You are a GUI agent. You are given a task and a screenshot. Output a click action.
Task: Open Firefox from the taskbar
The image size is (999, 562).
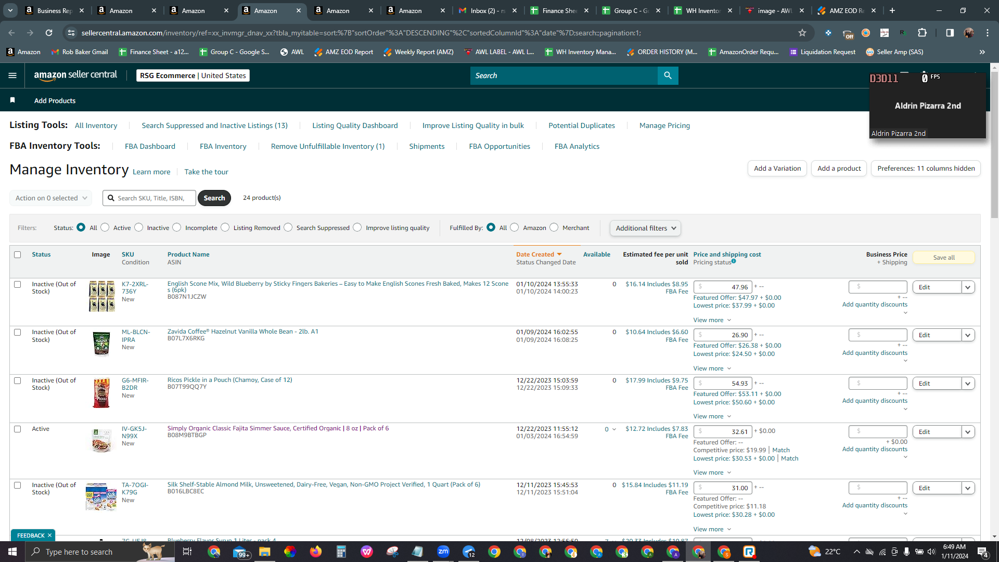click(x=315, y=552)
